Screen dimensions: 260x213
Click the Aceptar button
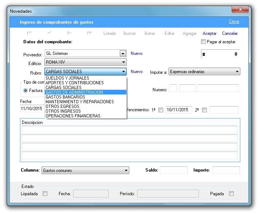pos(209,33)
